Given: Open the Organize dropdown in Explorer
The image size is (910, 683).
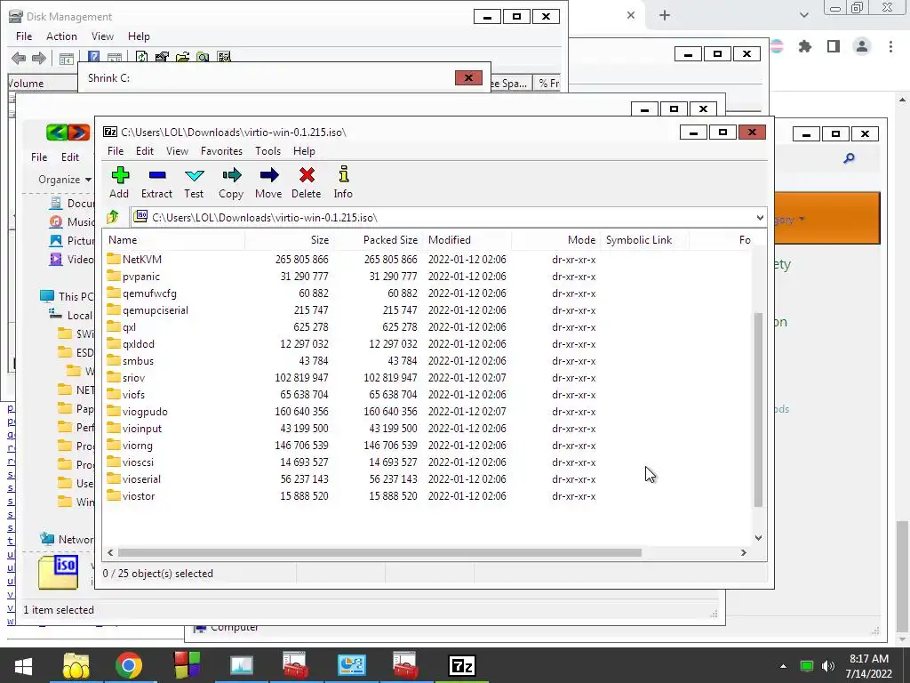Looking at the screenshot, I should pos(64,180).
